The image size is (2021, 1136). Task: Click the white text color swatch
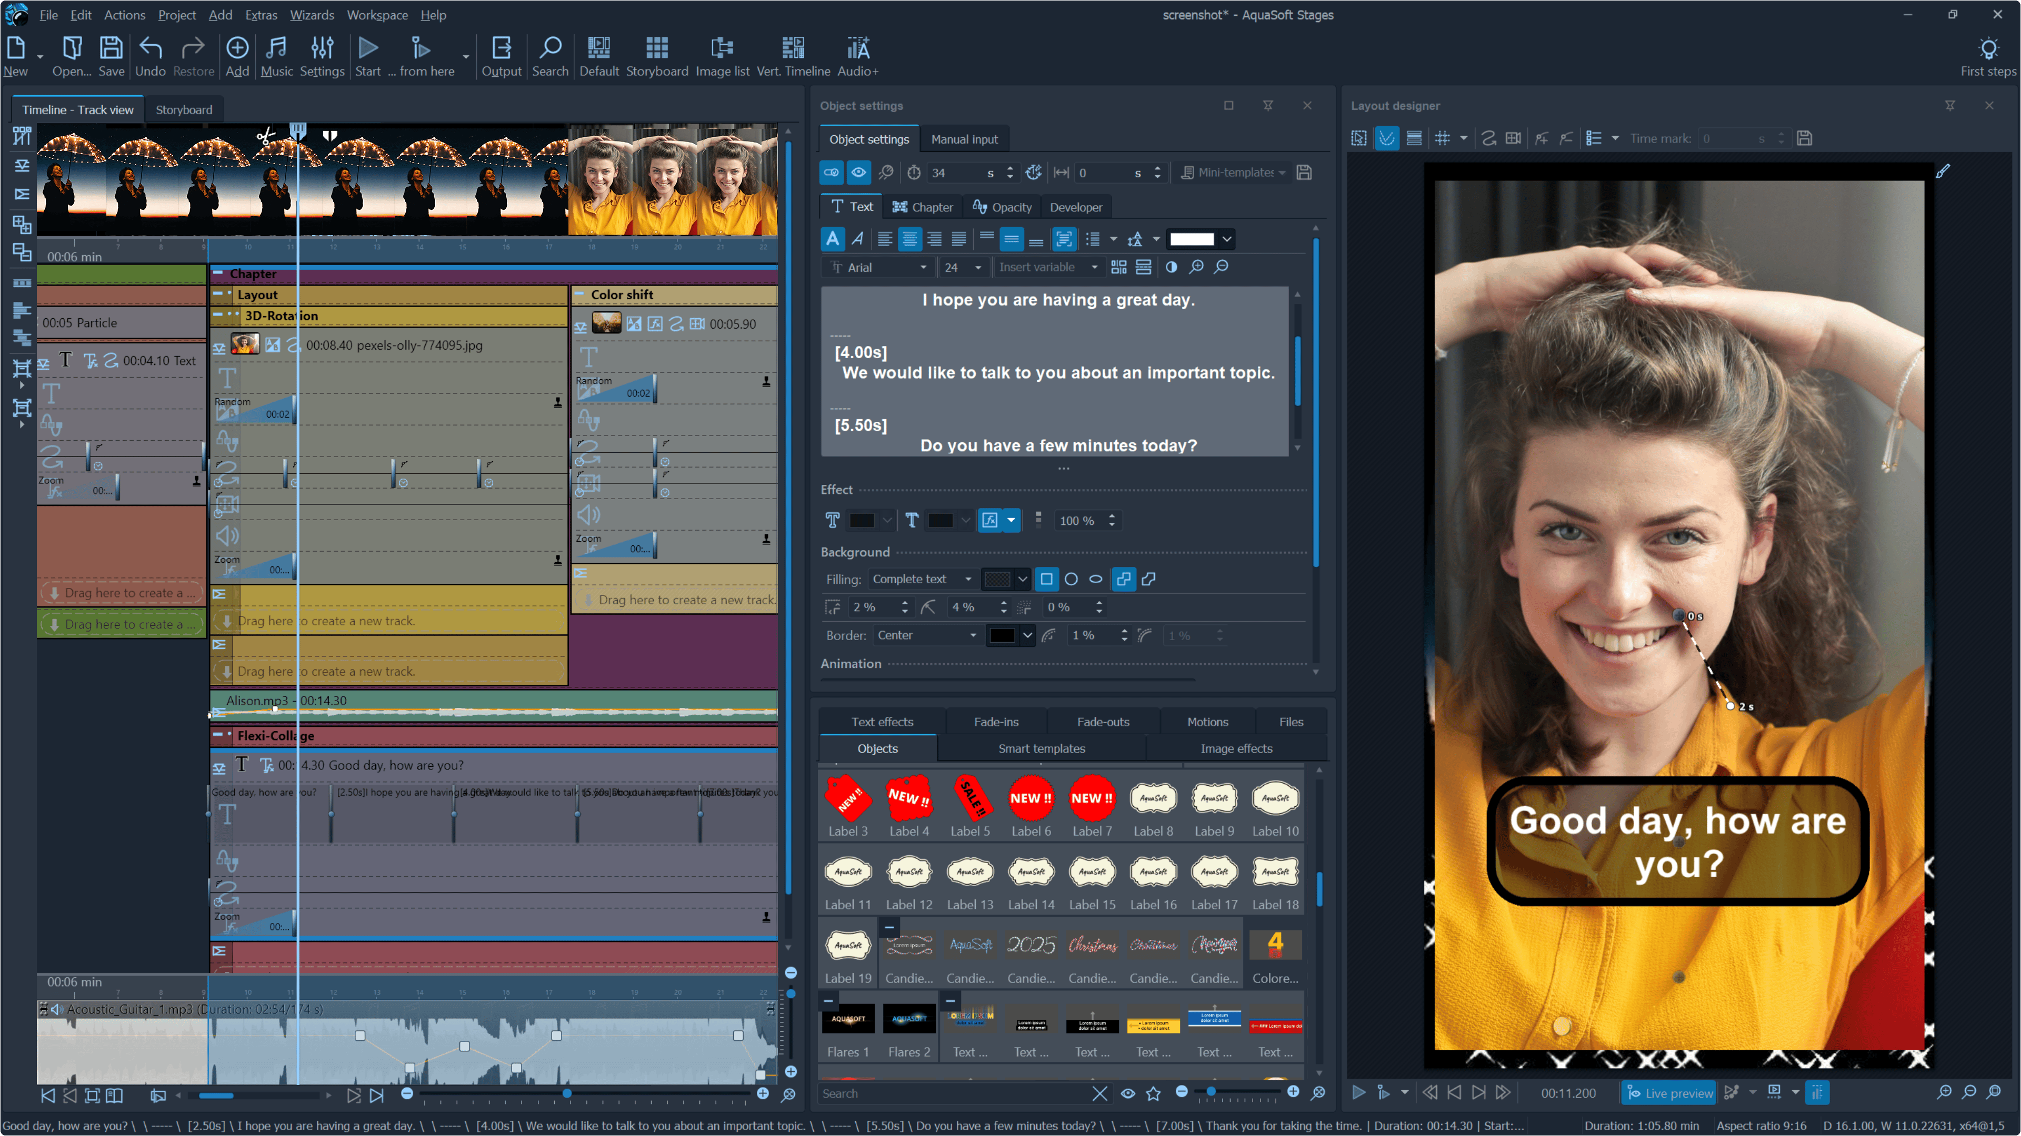tap(1192, 239)
